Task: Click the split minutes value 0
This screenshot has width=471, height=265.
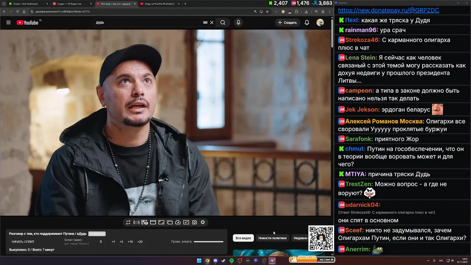Action: pos(101,242)
